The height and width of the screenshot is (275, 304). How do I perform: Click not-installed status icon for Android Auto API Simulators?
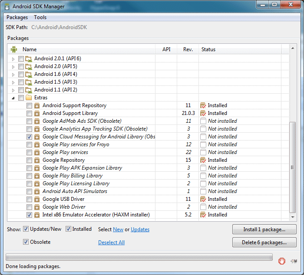tap(203, 191)
